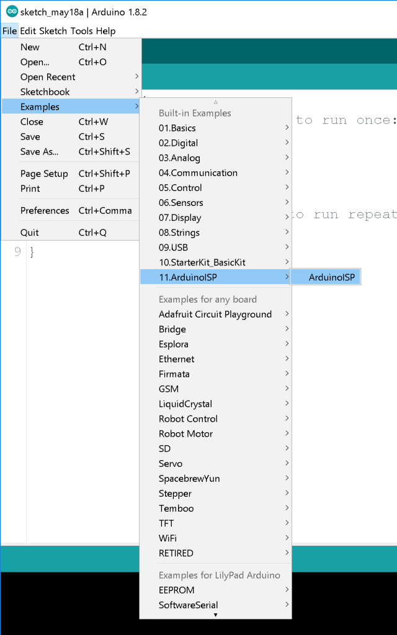Viewport: 397px width, 635px height.
Task: Open the ArduinoISP example sketch
Action: (x=325, y=277)
